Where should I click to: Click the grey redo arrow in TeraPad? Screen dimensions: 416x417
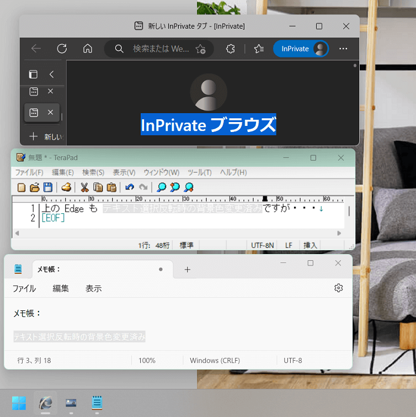[x=143, y=187]
